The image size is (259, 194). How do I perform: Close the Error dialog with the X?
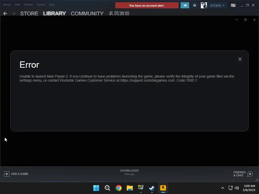[240, 59]
